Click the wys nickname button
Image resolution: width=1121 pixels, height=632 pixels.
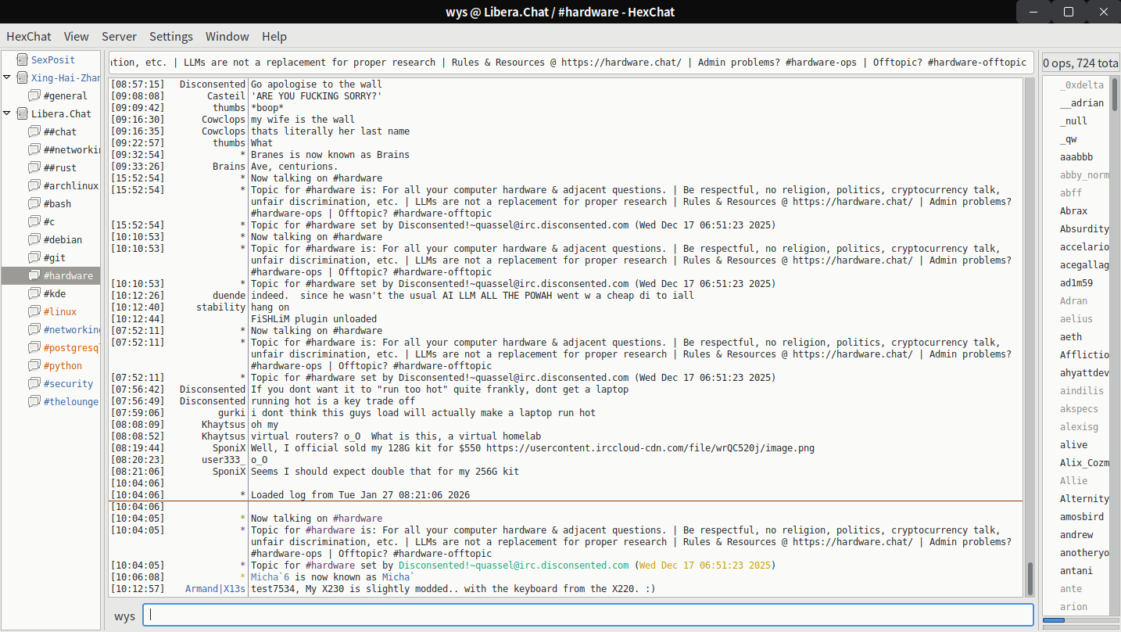pos(124,616)
